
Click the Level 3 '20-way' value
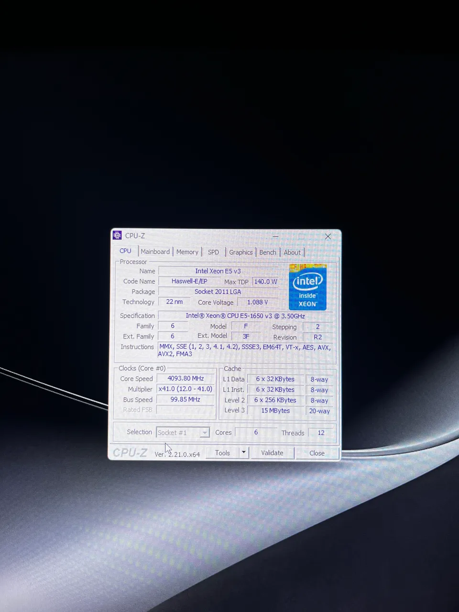[319, 411]
